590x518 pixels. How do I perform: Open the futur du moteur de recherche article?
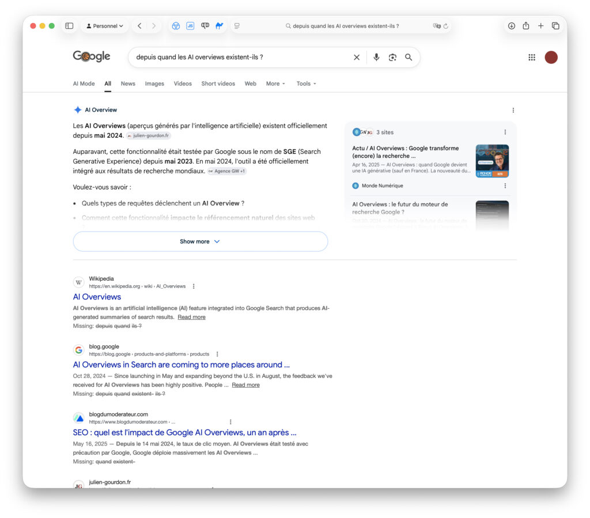(x=400, y=208)
